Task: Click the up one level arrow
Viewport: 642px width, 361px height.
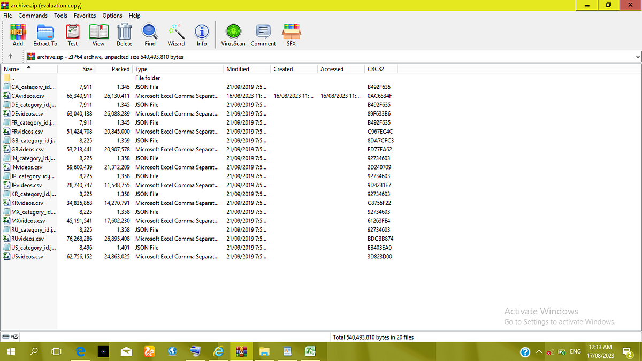Action: [10, 56]
